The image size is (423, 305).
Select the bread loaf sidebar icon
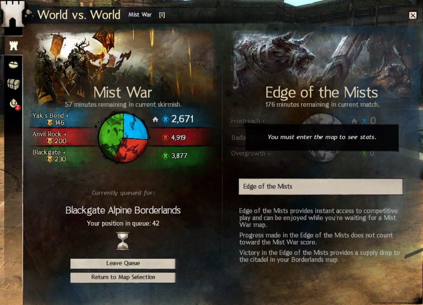[x=13, y=65]
